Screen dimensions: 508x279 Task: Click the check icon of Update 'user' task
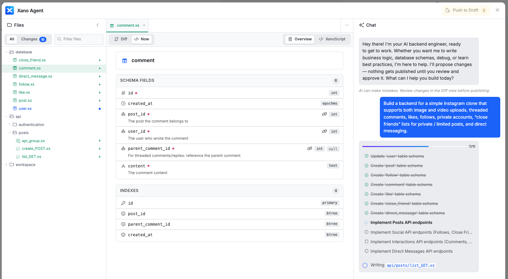367,156
